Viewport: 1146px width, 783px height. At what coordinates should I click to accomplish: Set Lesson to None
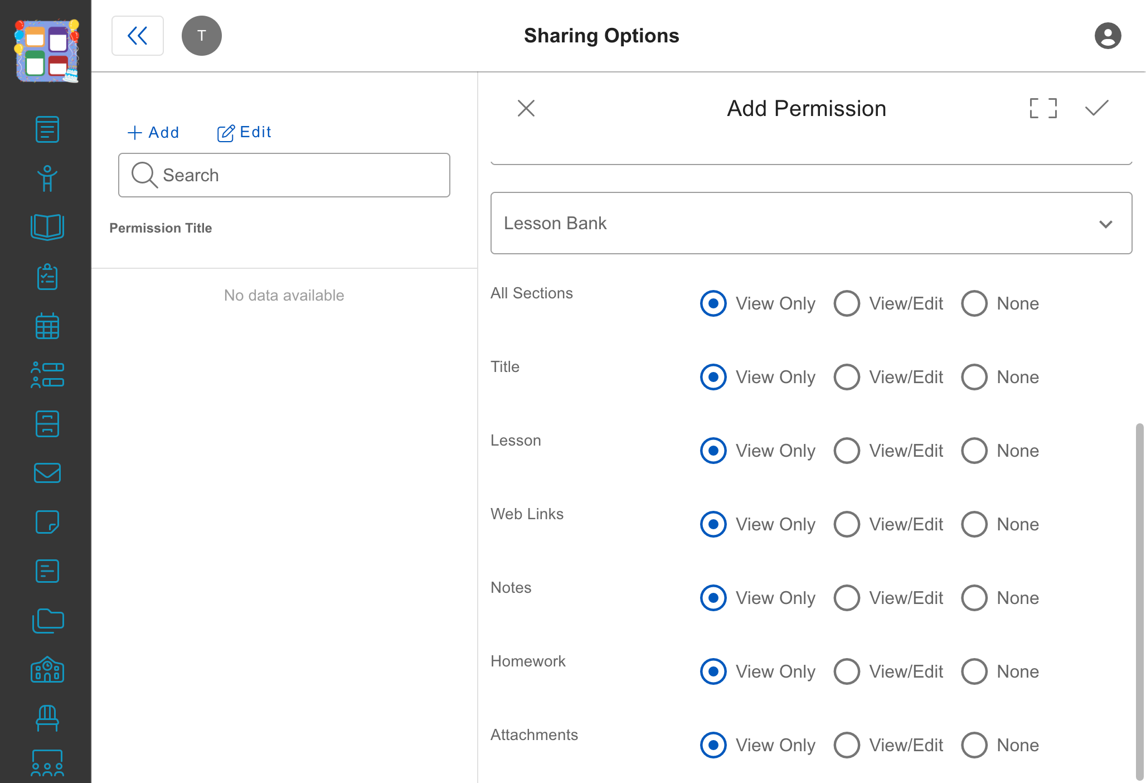click(974, 451)
